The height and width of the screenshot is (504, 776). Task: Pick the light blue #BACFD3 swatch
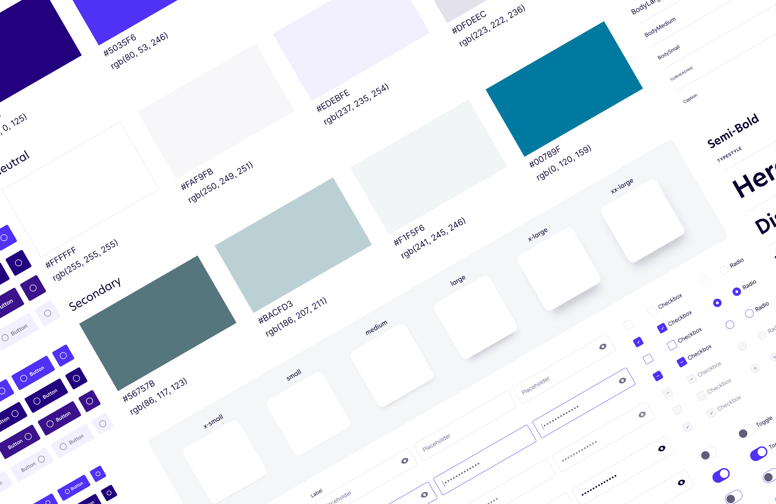pos(293,245)
